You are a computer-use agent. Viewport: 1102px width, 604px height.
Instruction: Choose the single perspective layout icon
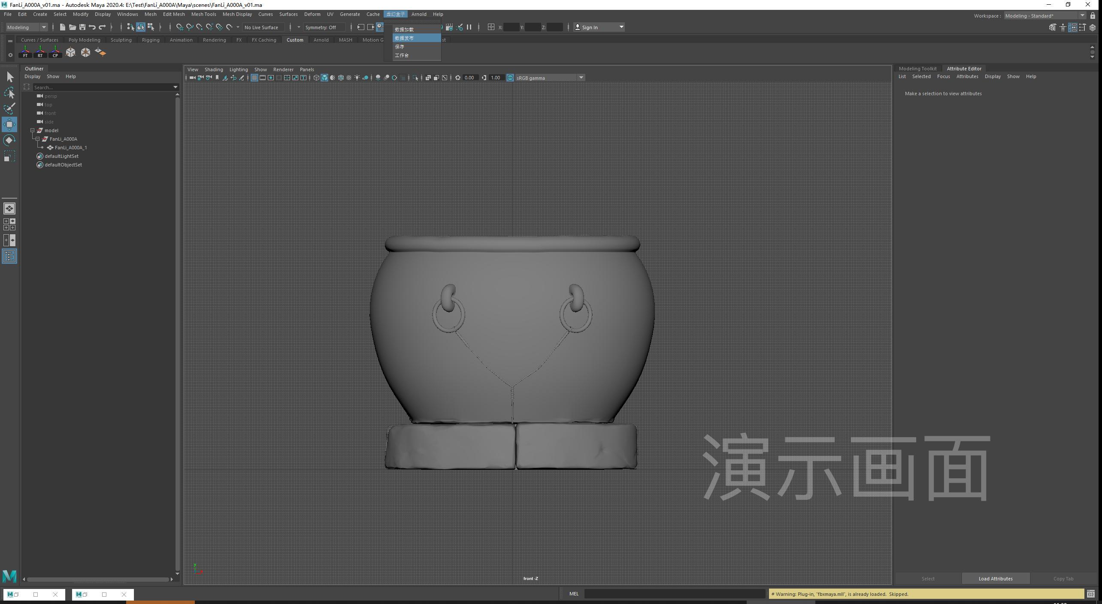(x=9, y=208)
